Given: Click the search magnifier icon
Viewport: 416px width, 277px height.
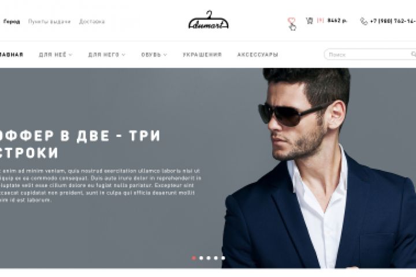Looking at the screenshot, I should [x=413, y=54].
